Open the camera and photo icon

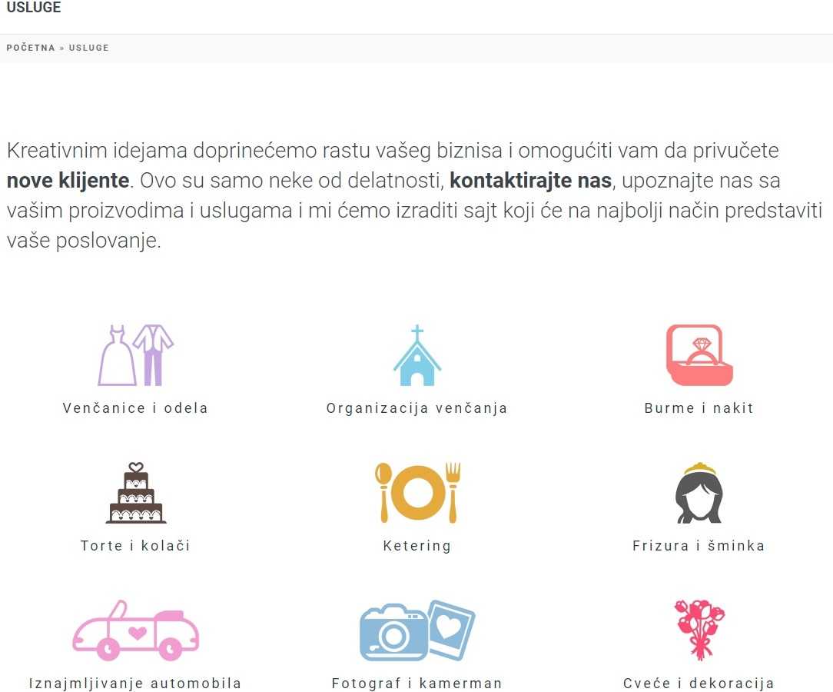(x=417, y=630)
